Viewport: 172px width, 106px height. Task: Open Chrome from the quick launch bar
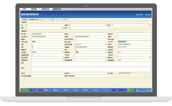(36, 90)
